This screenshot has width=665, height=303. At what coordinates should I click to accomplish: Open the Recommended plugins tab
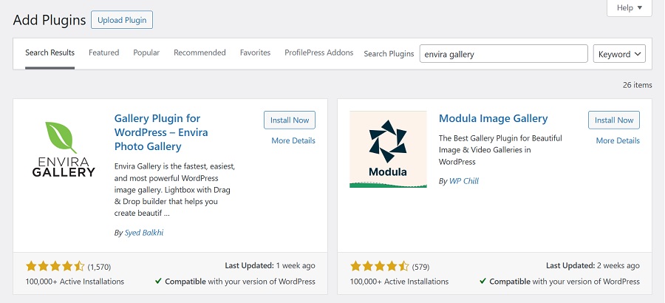pyautogui.click(x=199, y=53)
